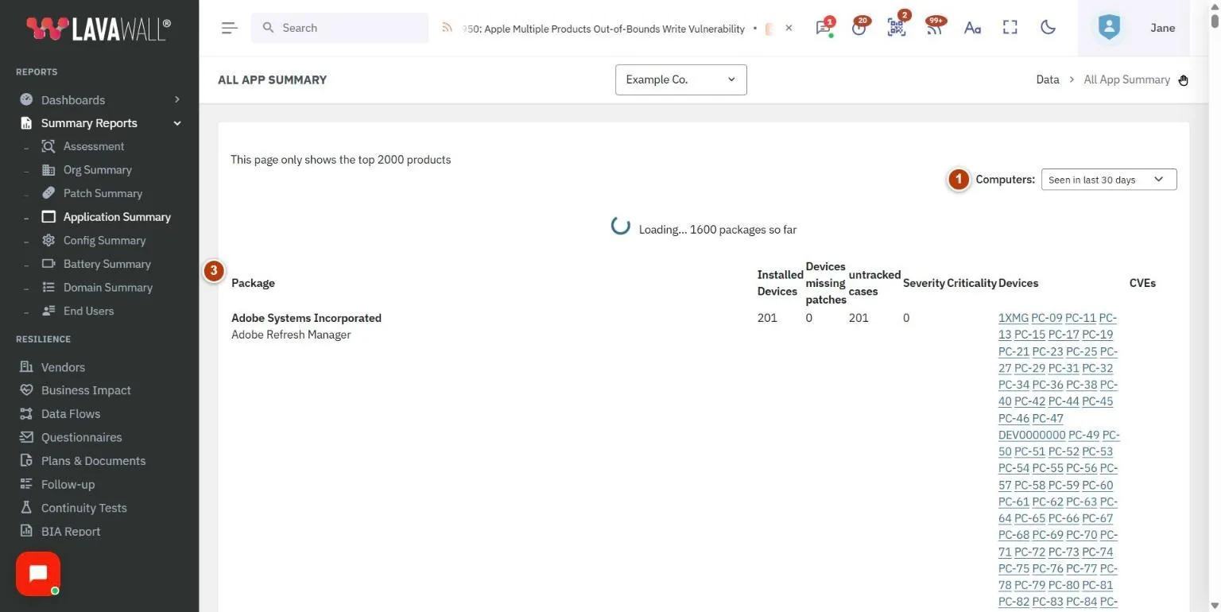The width and height of the screenshot is (1221, 612).
Task: Go to Patch Summary
Action: [103, 193]
